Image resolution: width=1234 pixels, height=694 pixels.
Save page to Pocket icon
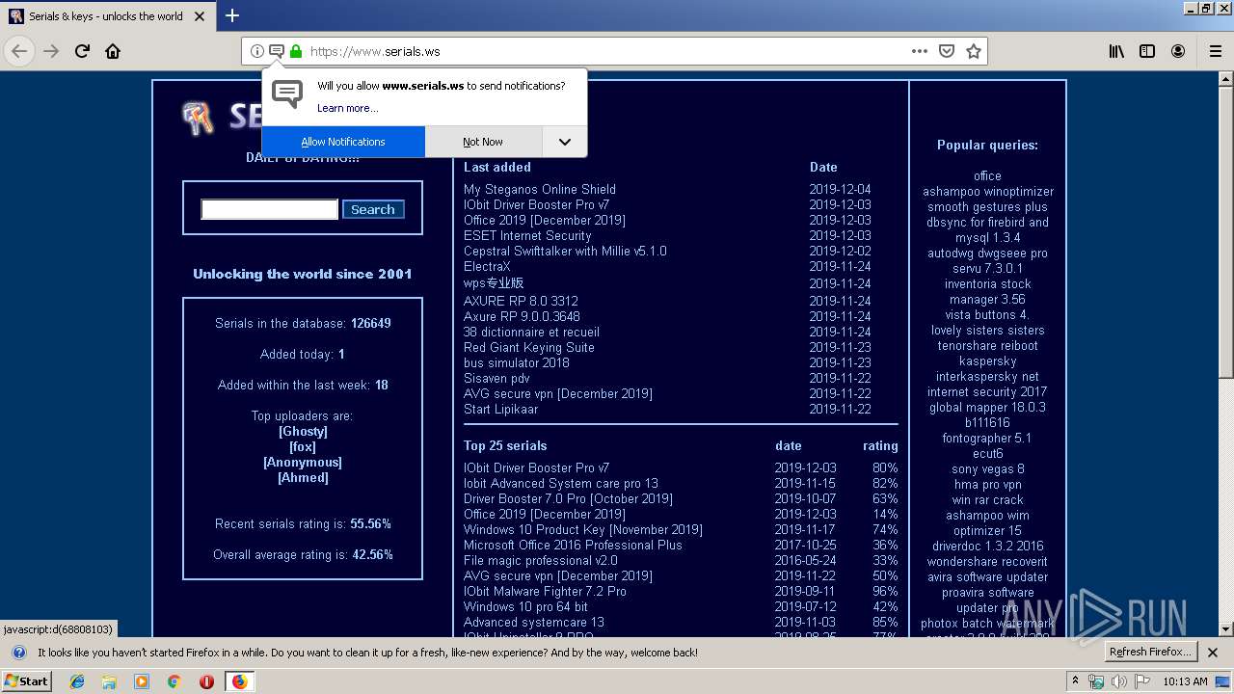947,51
